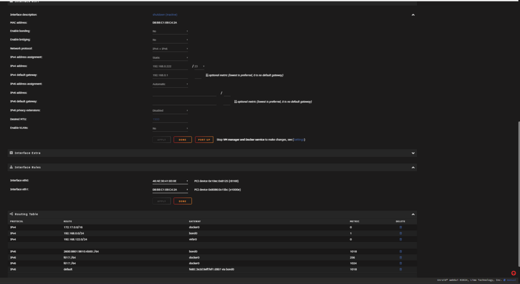520x284 pixels.
Task: Open the Enable bridging dropdown
Action: pyautogui.click(x=170, y=40)
